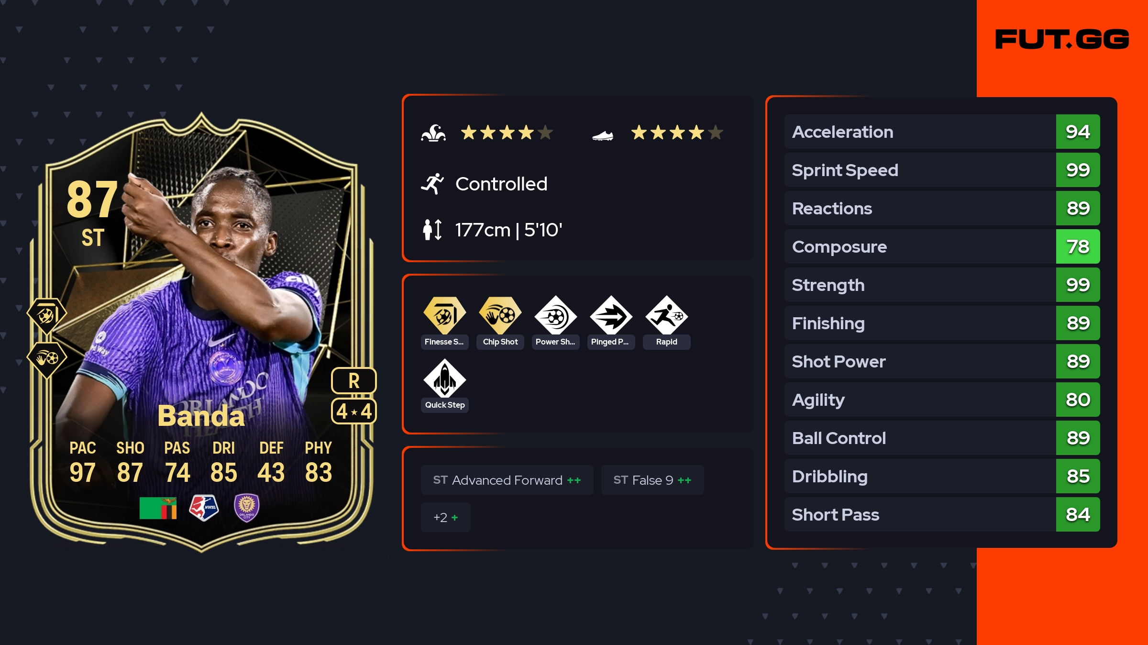Click the Zambia flag on card

[158, 508]
